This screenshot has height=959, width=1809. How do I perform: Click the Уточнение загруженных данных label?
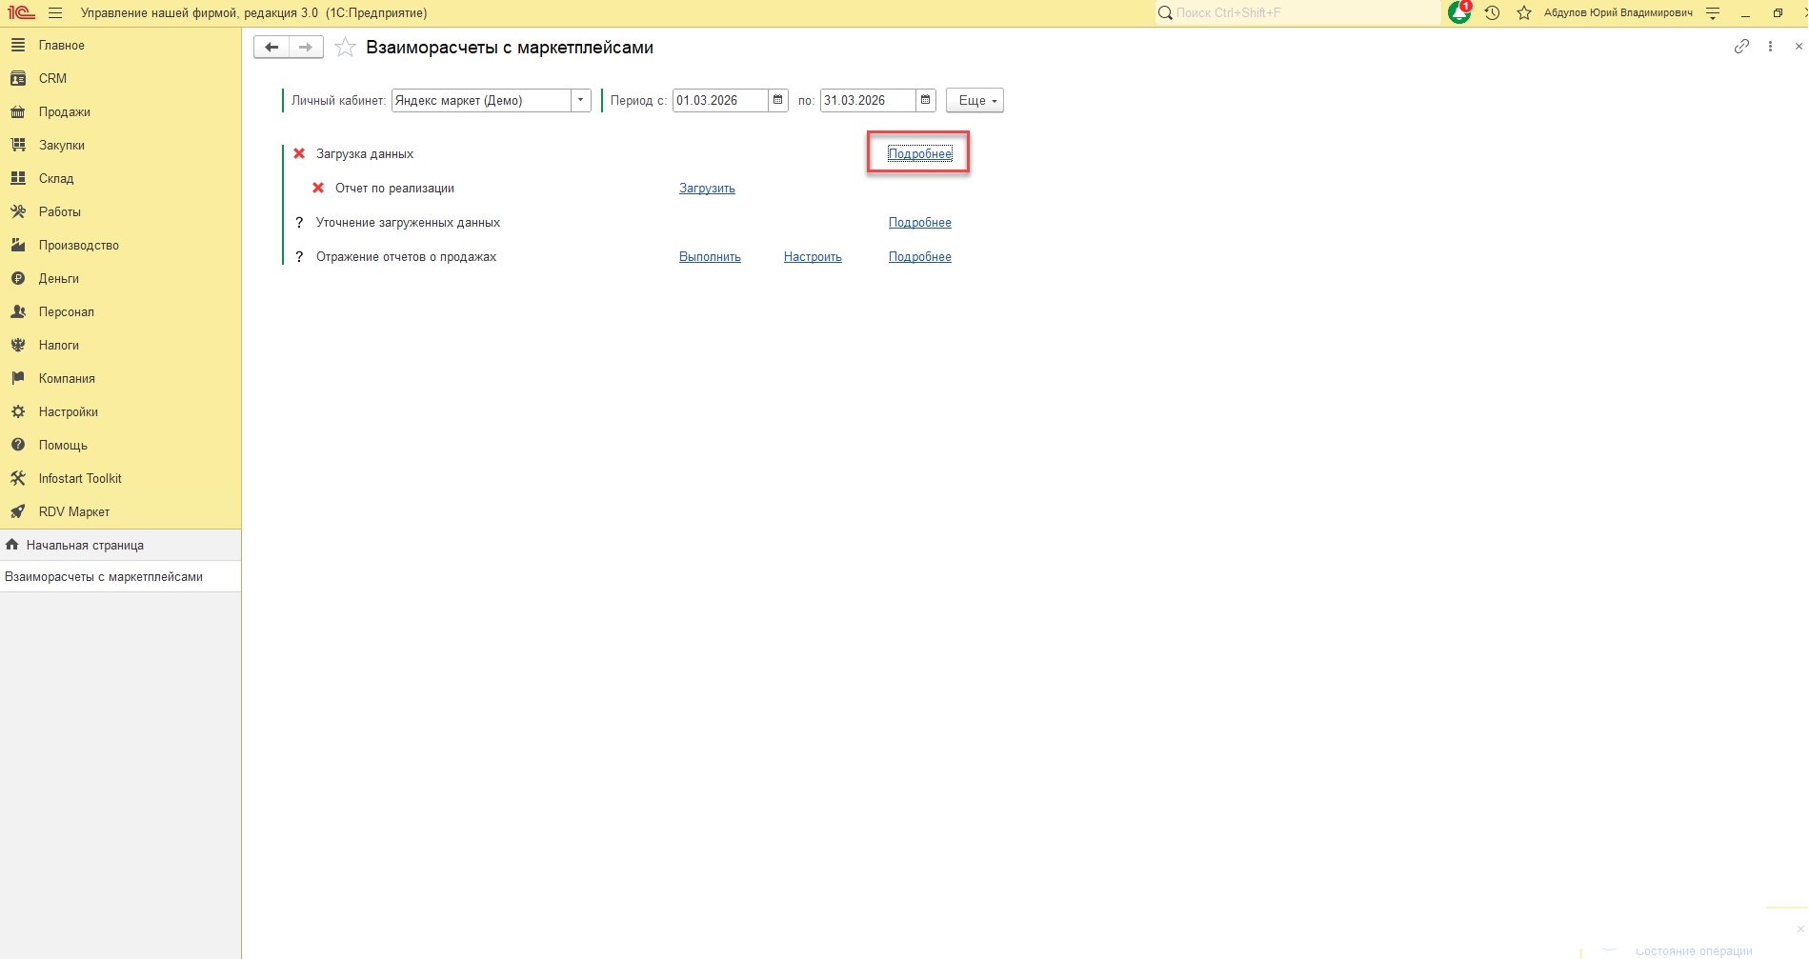click(408, 222)
